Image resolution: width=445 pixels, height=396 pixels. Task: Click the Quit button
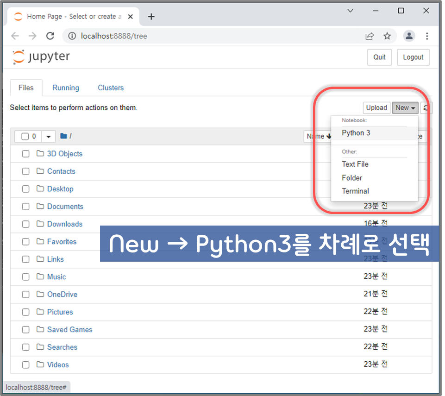[x=379, y=57]
